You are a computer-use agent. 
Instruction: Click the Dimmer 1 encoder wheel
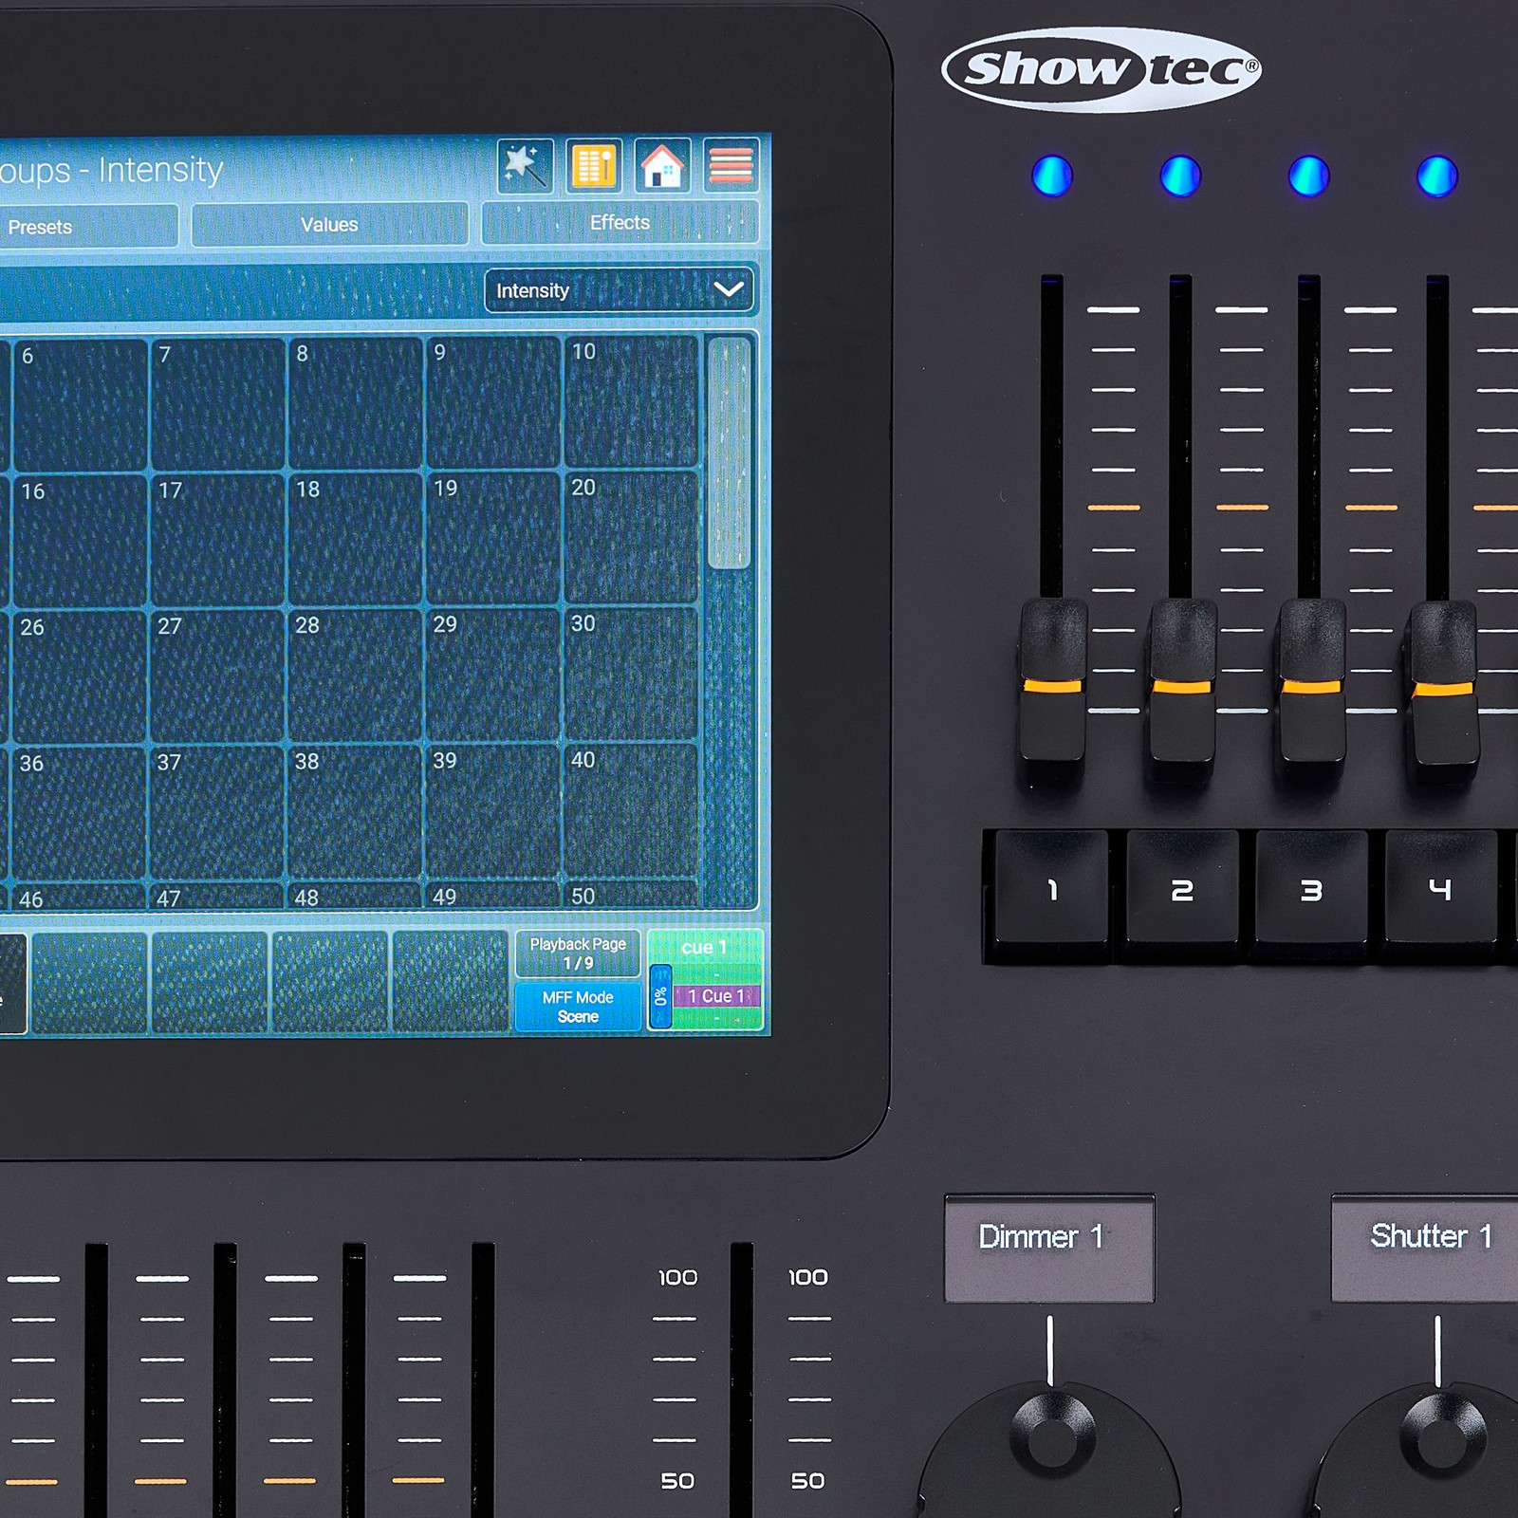(x=1050, y=1450)
